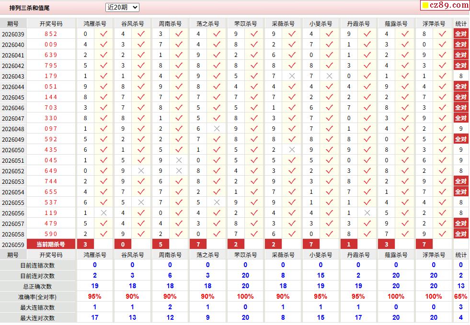Click the 全对 badge in row 2026044
This screenshot has height=325, width=470.
461,87
